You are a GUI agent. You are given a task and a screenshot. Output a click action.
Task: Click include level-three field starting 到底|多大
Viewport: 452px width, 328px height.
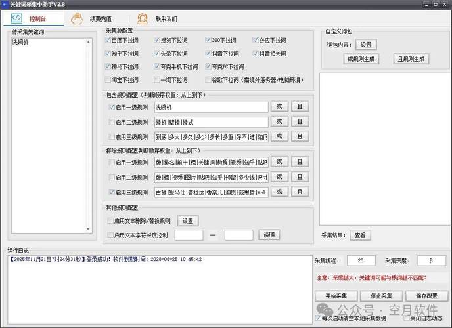click(212, 137)
